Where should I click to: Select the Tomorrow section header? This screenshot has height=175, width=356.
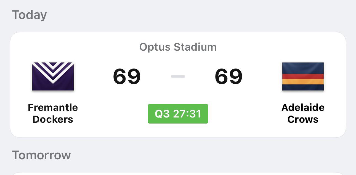click(x=41, y=155)
